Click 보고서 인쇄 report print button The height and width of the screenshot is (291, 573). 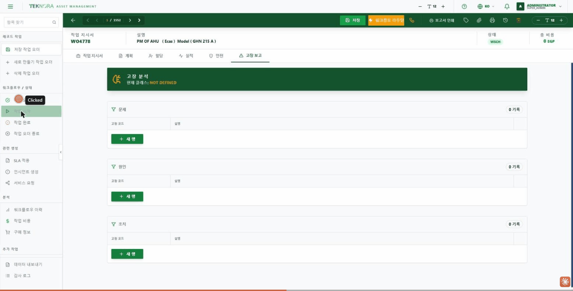442,20
